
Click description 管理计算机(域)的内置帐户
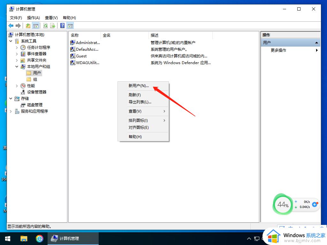(x=173, y=42)
